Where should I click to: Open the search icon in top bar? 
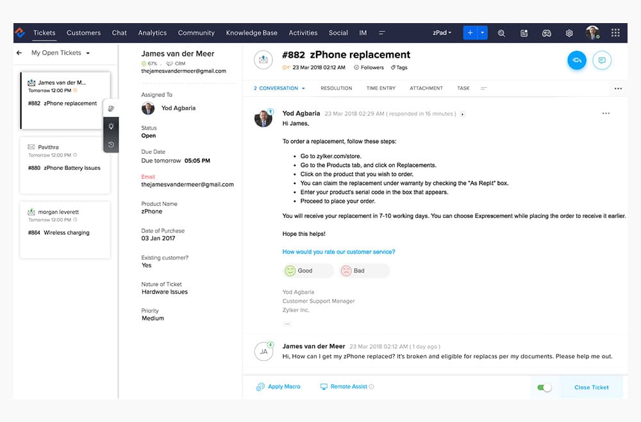(x=501, y=33)
